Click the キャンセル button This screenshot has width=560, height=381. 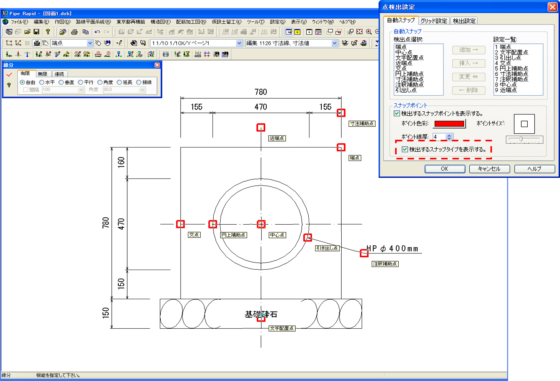pyautogui.click(x=489, y=169)
